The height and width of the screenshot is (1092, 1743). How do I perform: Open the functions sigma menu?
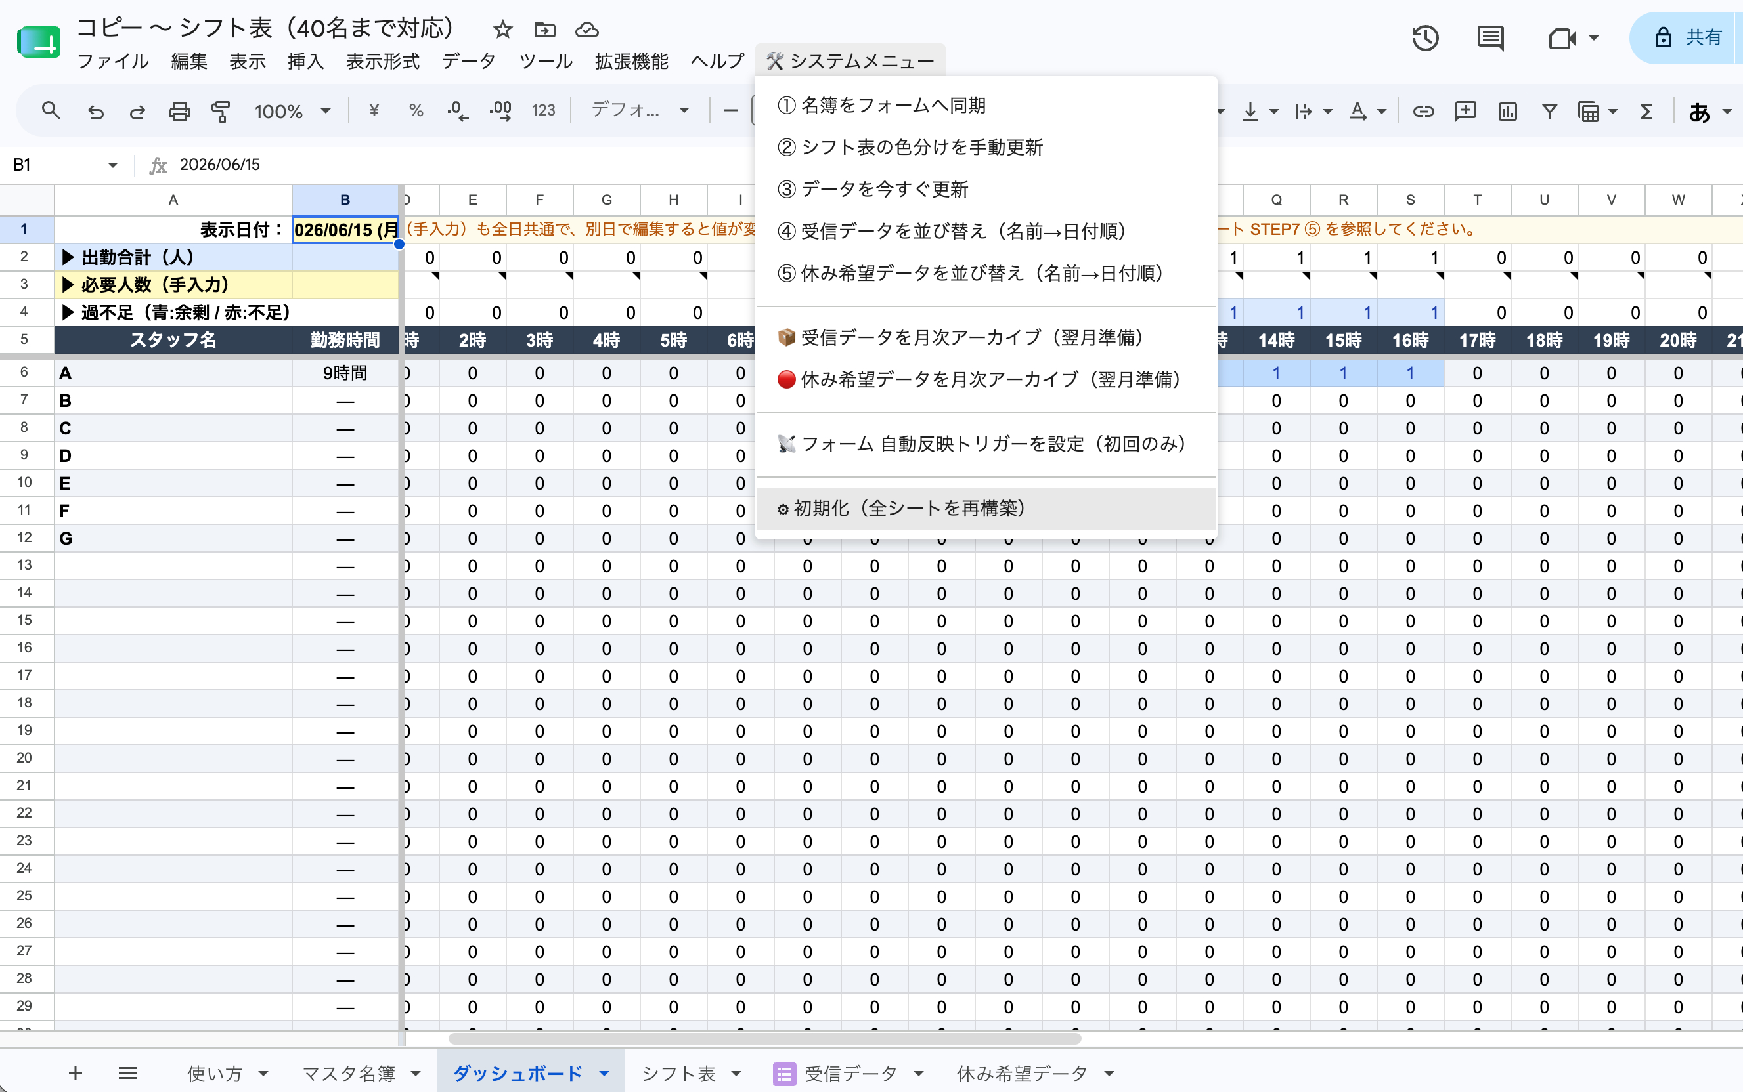click(1646, 111)
